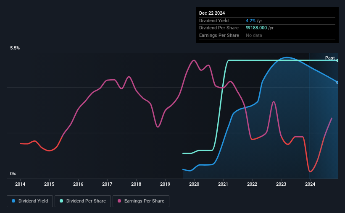Click the 0% y-axis label

coord(13,174)
